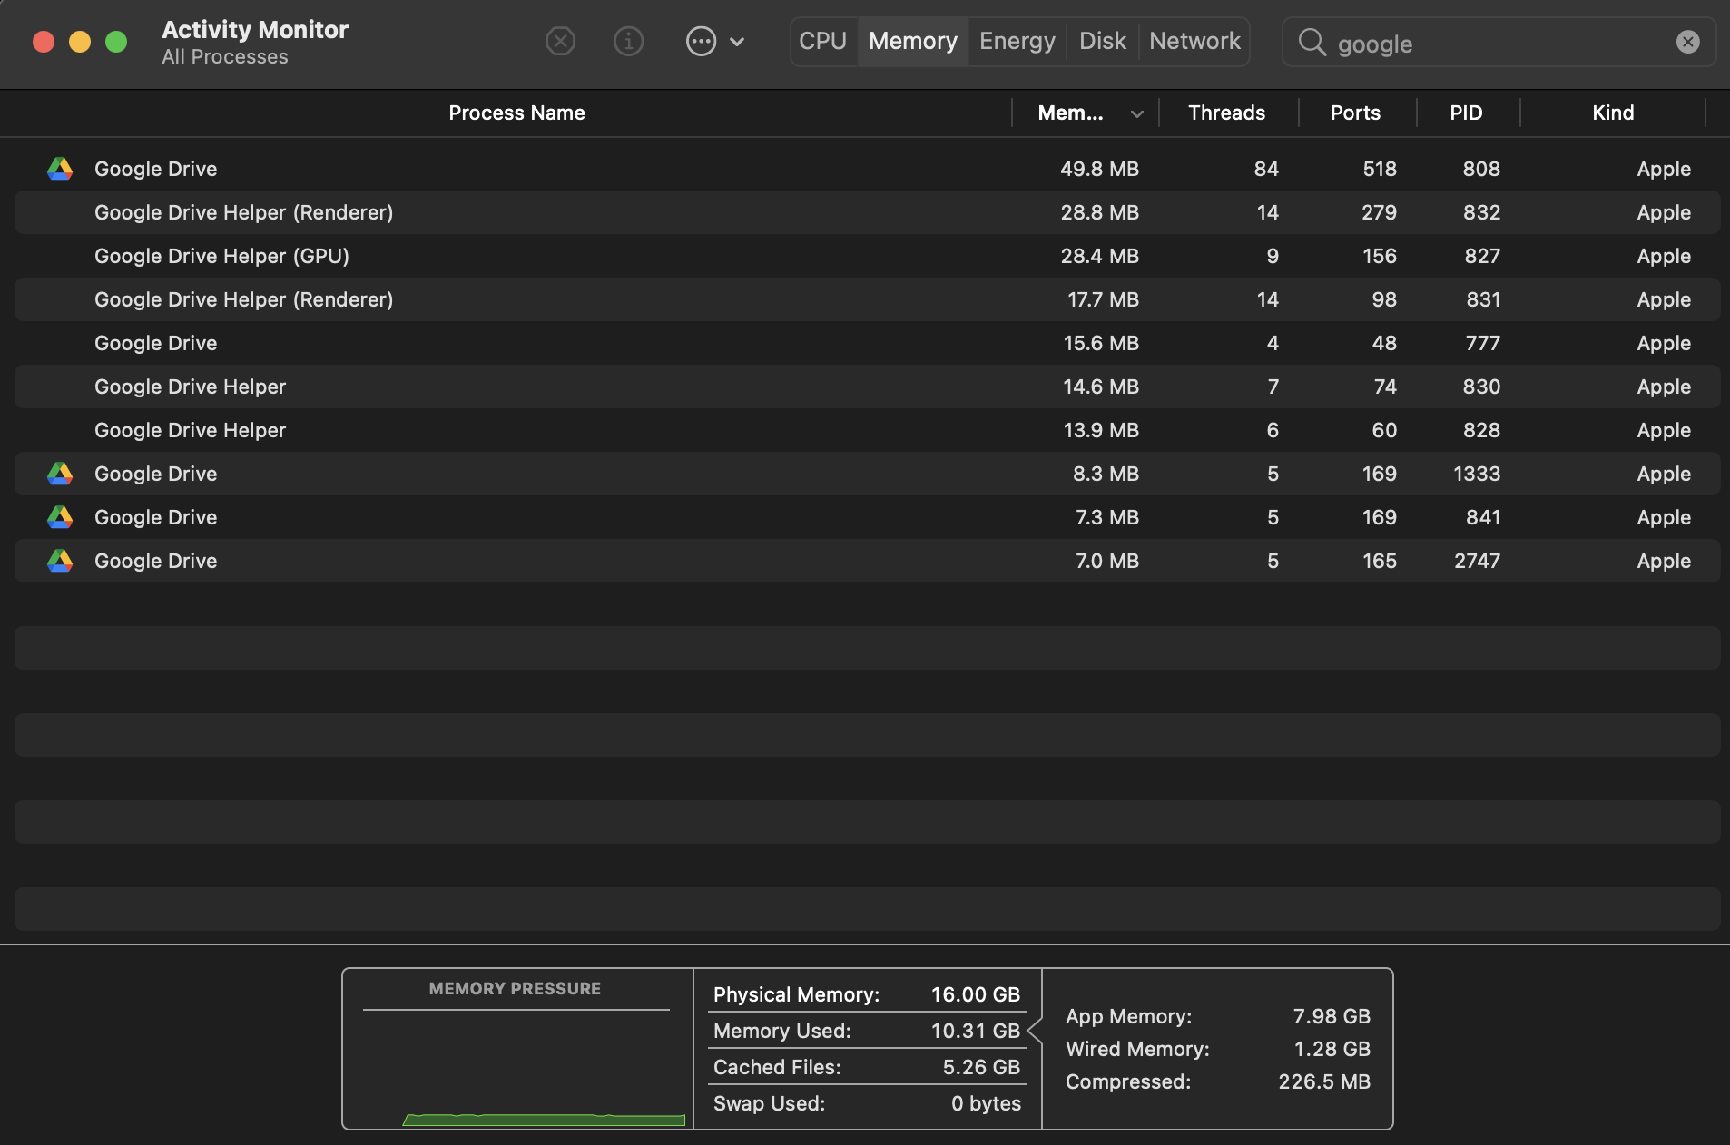The width and height of the screenshot is (1730, 1145).
Task: Click the 13.9 MB memory value
Action: [x=1101, y=430]
